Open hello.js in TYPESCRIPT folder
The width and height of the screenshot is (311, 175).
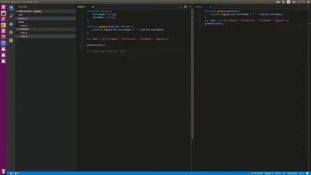click(45, 33)
